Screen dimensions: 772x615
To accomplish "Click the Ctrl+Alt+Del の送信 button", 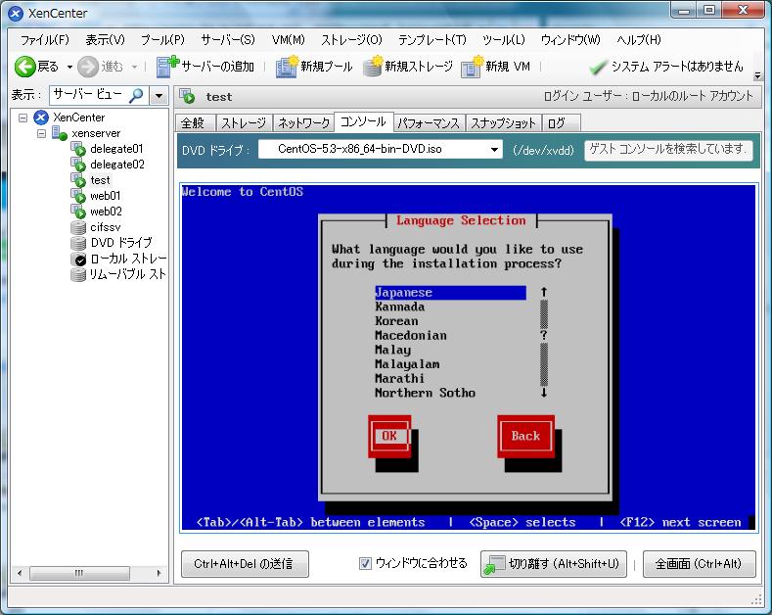I will pos(245,564).
